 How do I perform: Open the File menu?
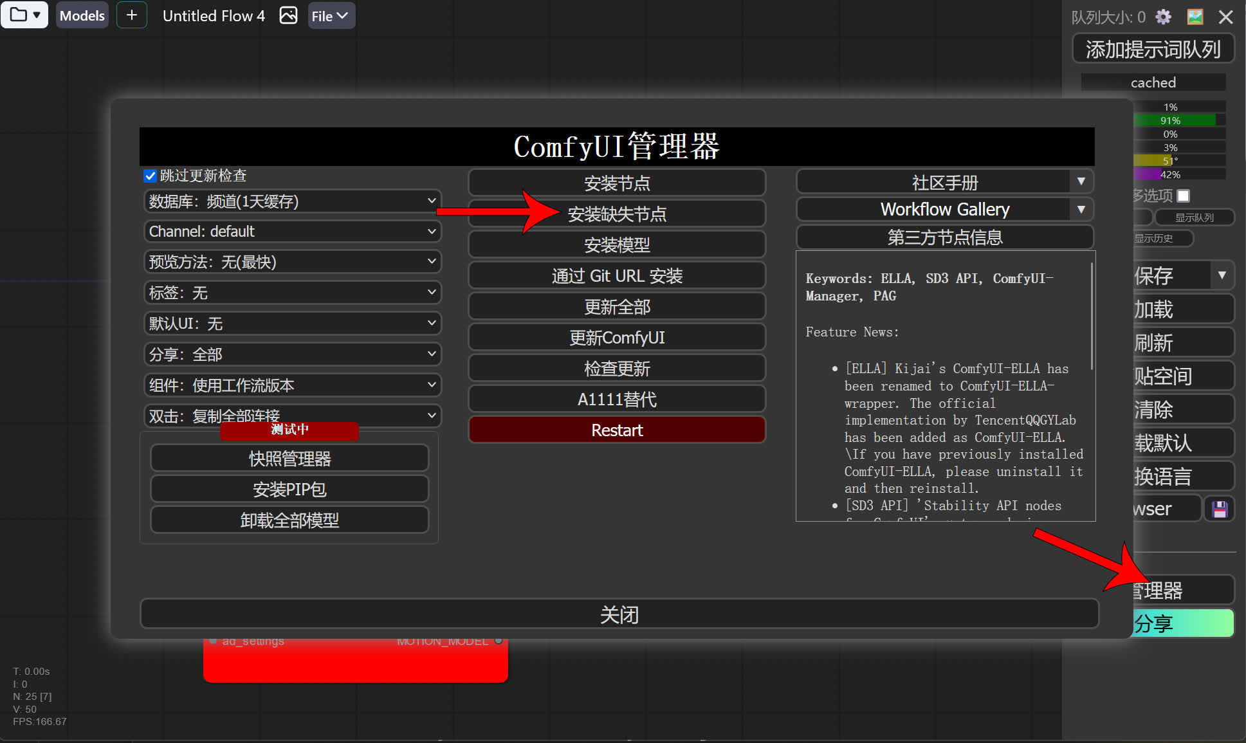coord(330,15)
